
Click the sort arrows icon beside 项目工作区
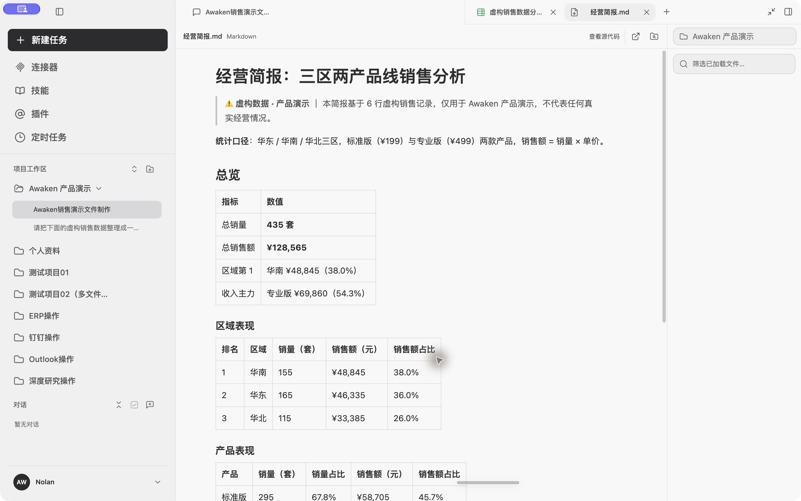tap(134, 169)
